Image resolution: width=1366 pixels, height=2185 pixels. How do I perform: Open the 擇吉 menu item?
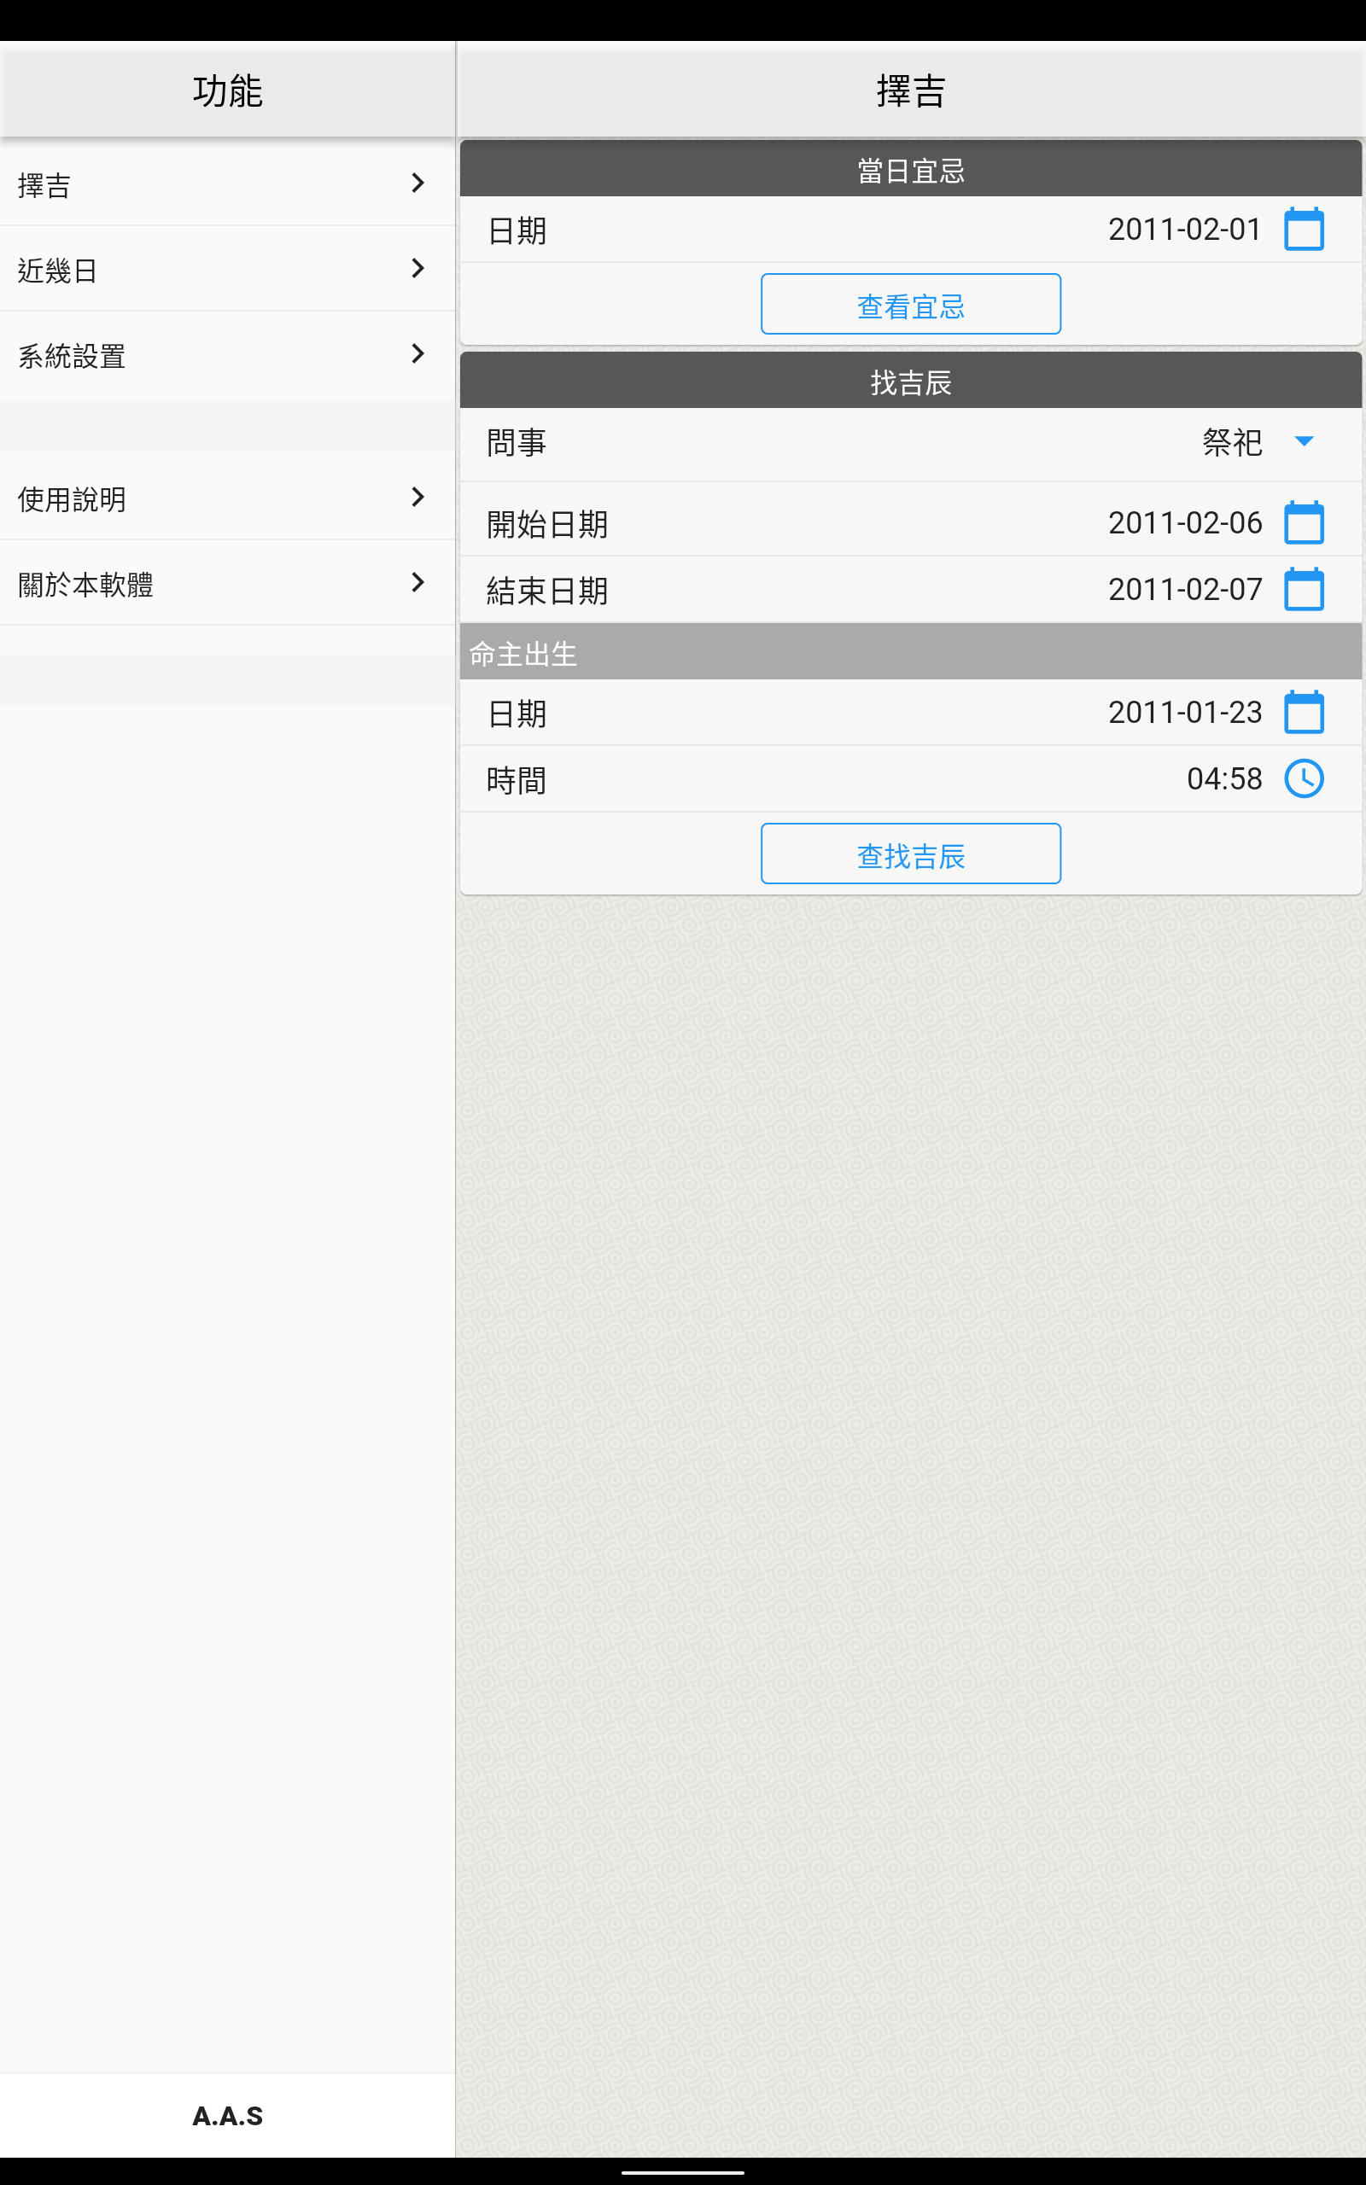227,184
